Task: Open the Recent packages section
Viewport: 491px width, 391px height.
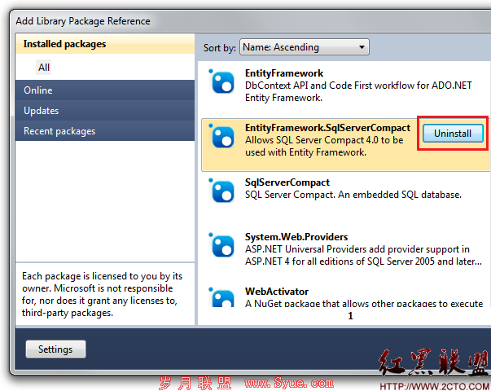Action: point(105,131)
